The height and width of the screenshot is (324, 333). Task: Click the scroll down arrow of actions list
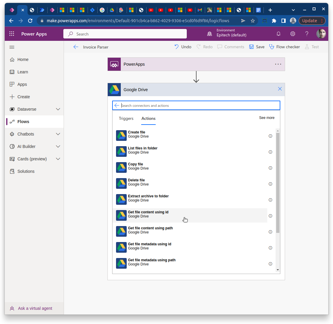[x=278, y=270]
